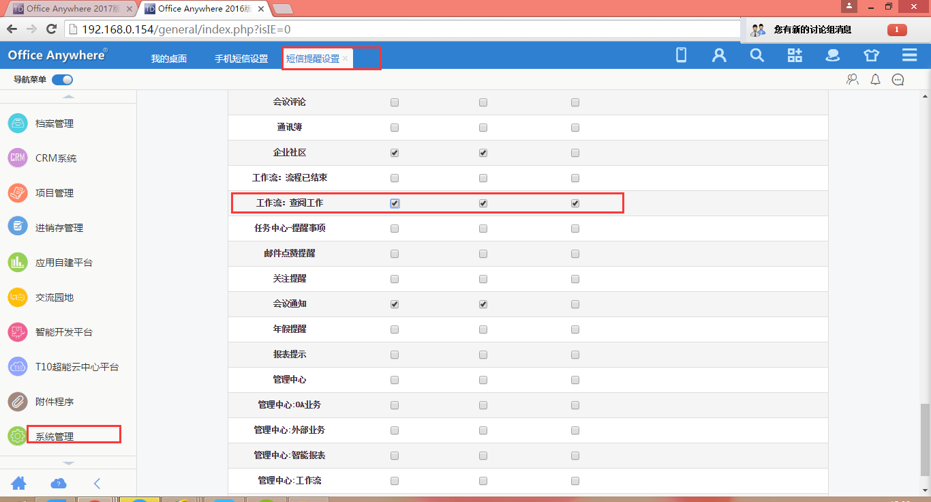
Task: Toggle the 导航菜单 switch
Action: point(62,80)
